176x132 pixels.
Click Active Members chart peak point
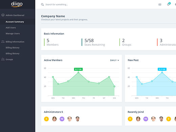[78, 72]
